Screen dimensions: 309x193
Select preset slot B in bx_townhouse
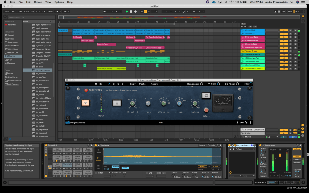tap(114, 84)
